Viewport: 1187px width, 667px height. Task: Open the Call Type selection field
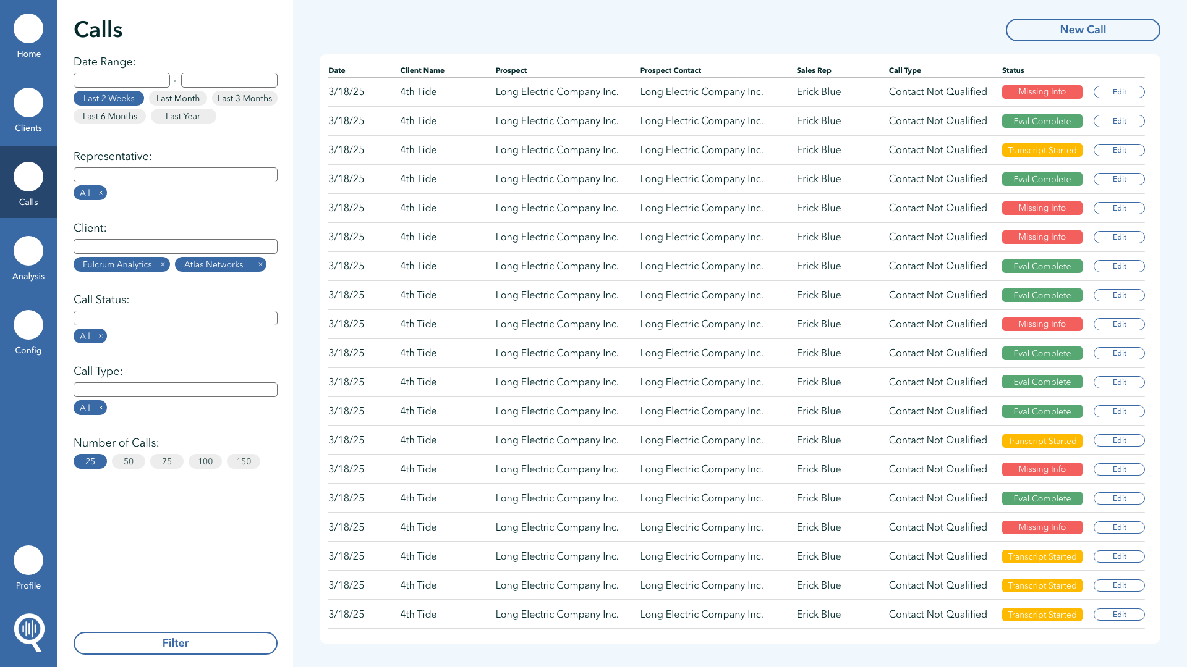click(x=176, y=390)
